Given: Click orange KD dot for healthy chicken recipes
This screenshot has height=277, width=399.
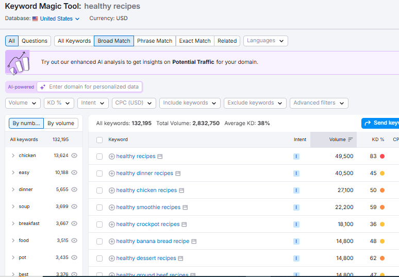Looking at the screenshot, I should pos(382,191).
